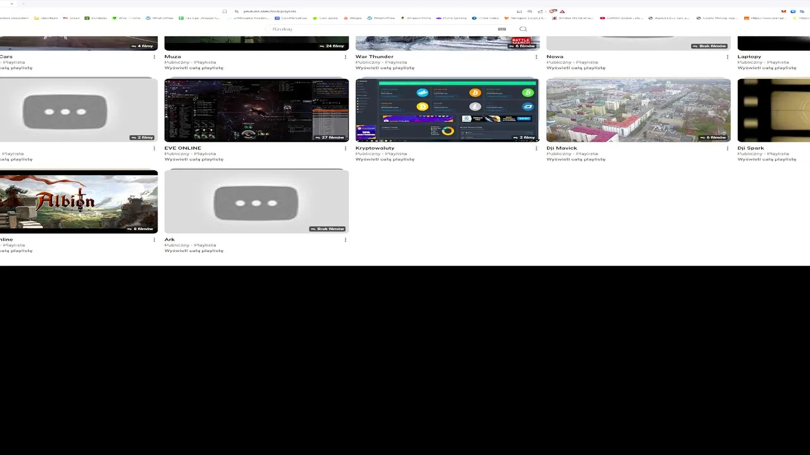Click the search magnifier icon
The height and width of the screenshot is (455, 810).
(523, 29)
